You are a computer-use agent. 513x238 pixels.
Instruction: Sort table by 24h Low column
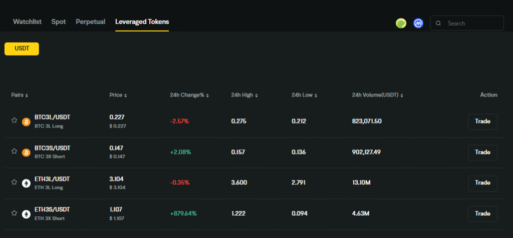click(x=304, y=95)
